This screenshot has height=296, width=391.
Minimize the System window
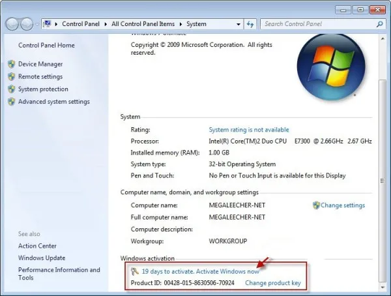[343, 10]
